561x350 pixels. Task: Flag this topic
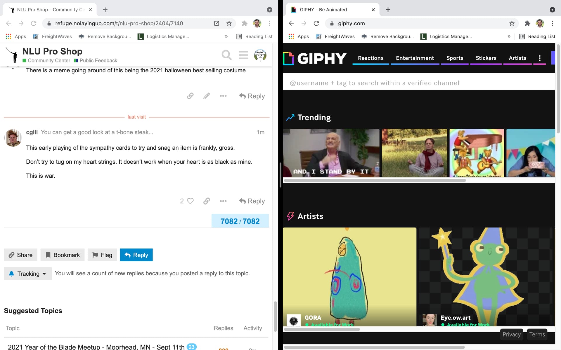[102, 255]
